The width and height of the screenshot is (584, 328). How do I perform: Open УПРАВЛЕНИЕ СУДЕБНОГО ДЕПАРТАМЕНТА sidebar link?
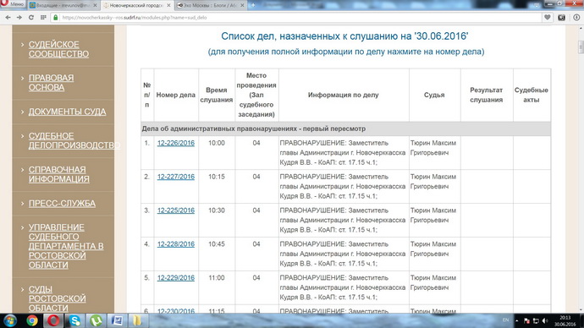pos(66,246)
